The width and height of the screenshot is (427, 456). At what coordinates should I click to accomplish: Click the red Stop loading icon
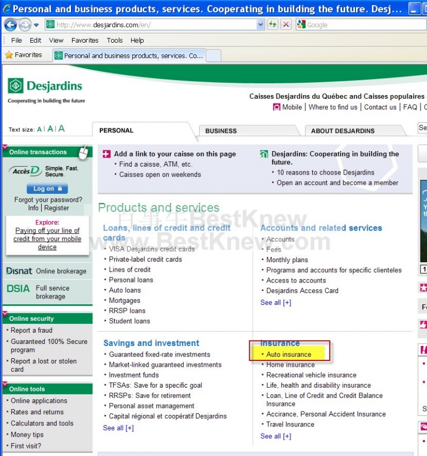[x=286, y=25]
